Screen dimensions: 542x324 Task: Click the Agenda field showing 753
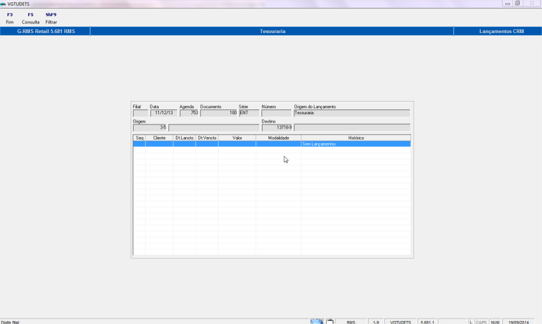(x=188, y=113)
